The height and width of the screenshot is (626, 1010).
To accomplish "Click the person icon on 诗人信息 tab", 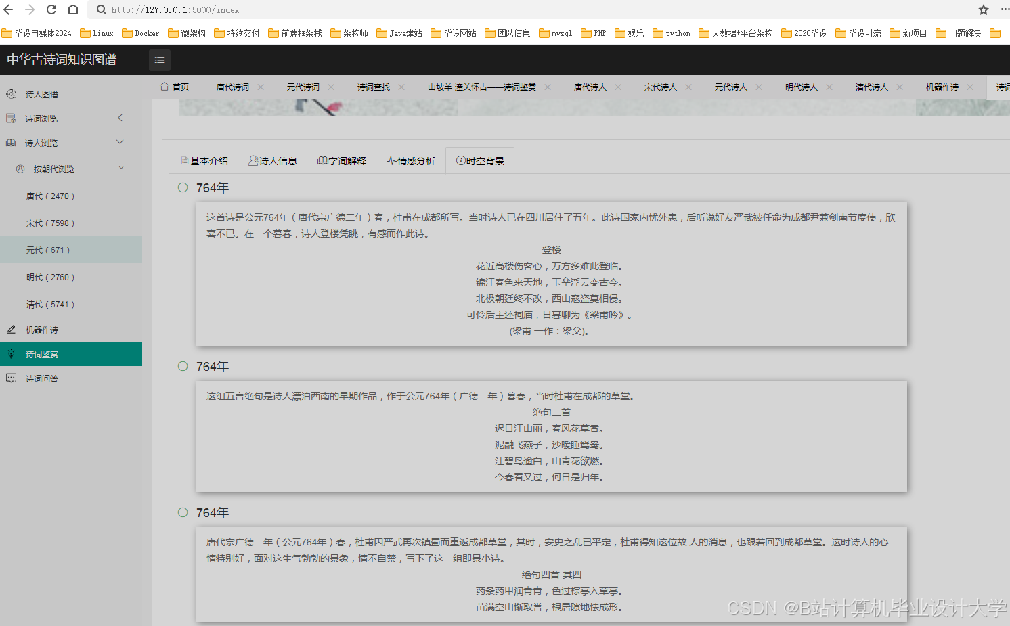I will 252,160.
